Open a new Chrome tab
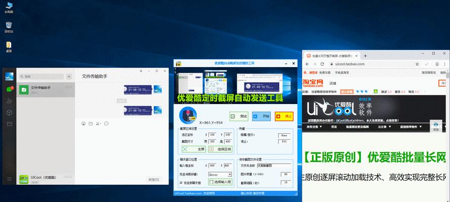450x202 pixels. [365, 56]
